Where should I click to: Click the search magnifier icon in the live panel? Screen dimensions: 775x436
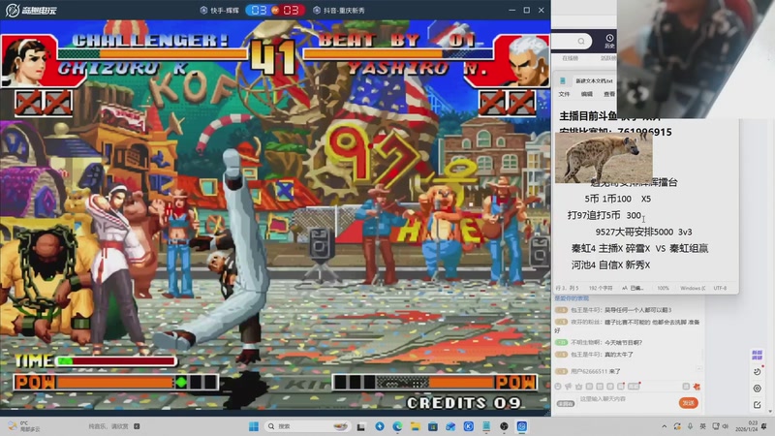(x=581, y=41)
